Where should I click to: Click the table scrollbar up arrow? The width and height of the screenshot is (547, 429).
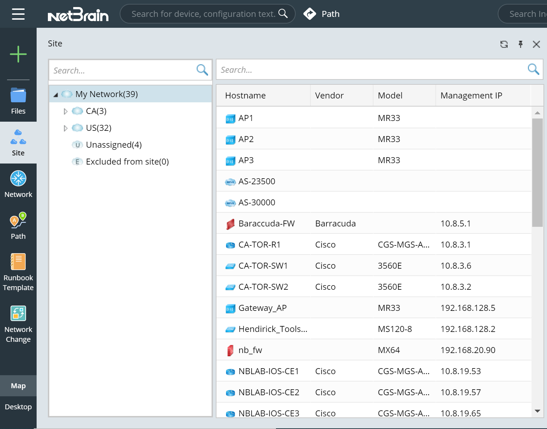[x=537, y=113]
